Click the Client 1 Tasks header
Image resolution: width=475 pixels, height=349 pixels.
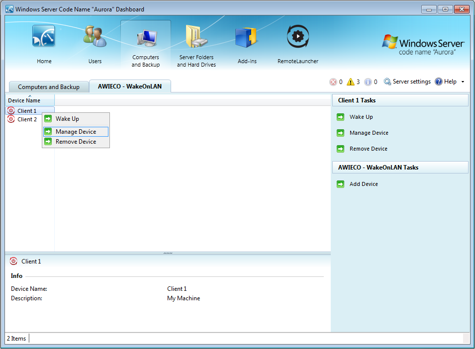[x=400, y=100]
